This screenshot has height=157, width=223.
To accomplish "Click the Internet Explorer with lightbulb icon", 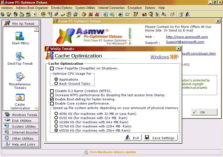I will 112,14.
